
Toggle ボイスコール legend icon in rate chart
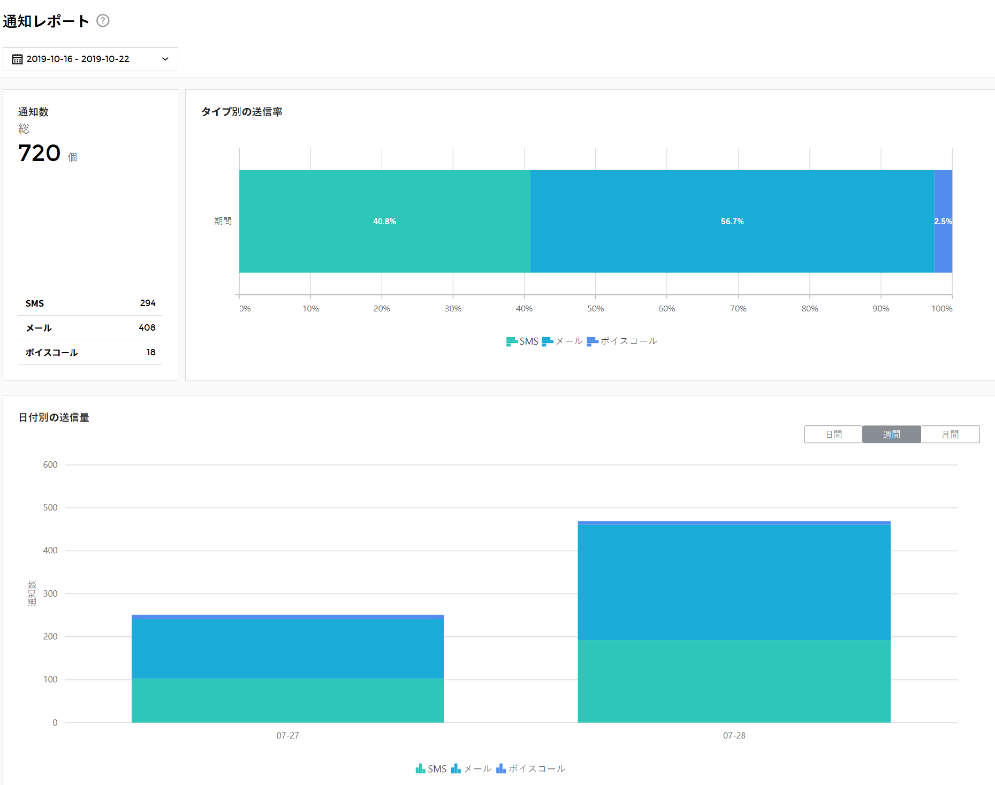[592, 341]
